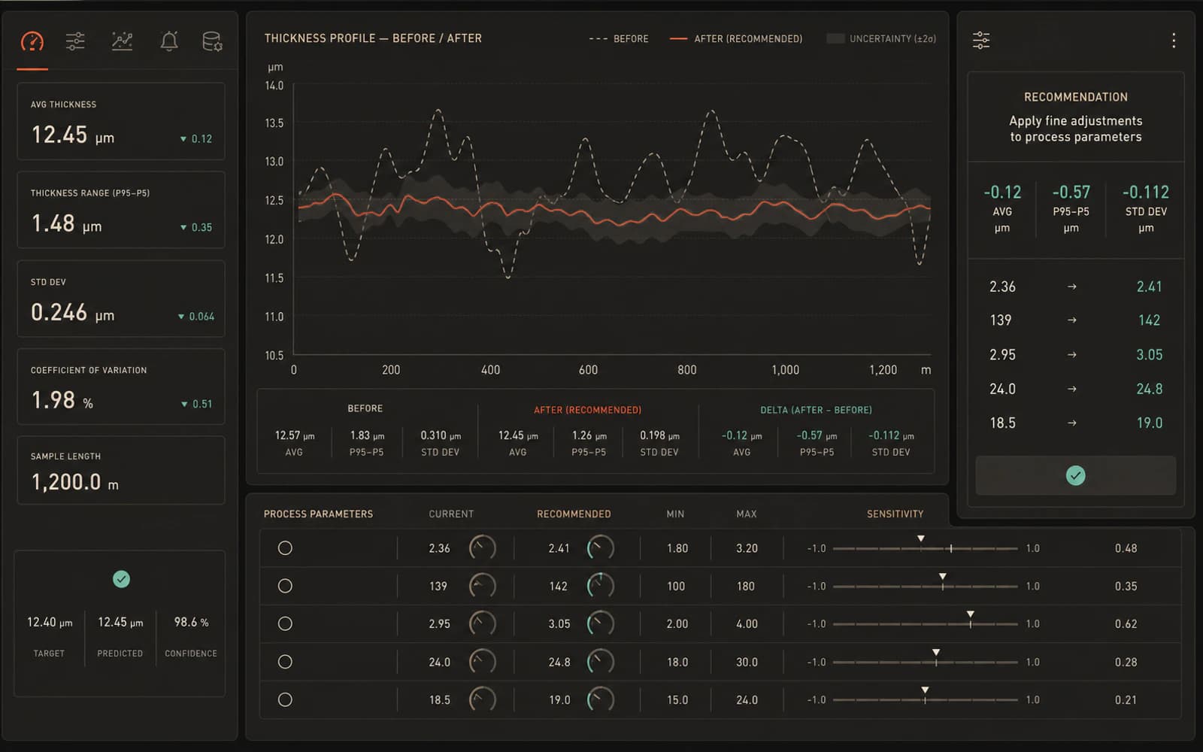Select the radio button for the 18.5 parameter row
This screenshot has height=752, width=1203.
click(285, 699)
